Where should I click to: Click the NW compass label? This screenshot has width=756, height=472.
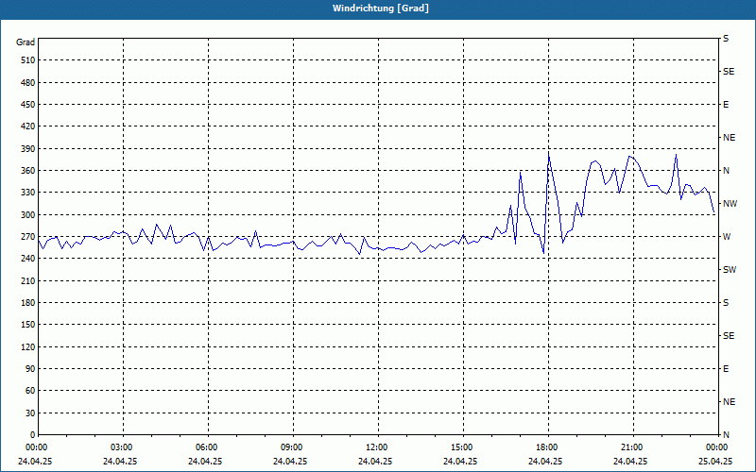click(730, 204)
